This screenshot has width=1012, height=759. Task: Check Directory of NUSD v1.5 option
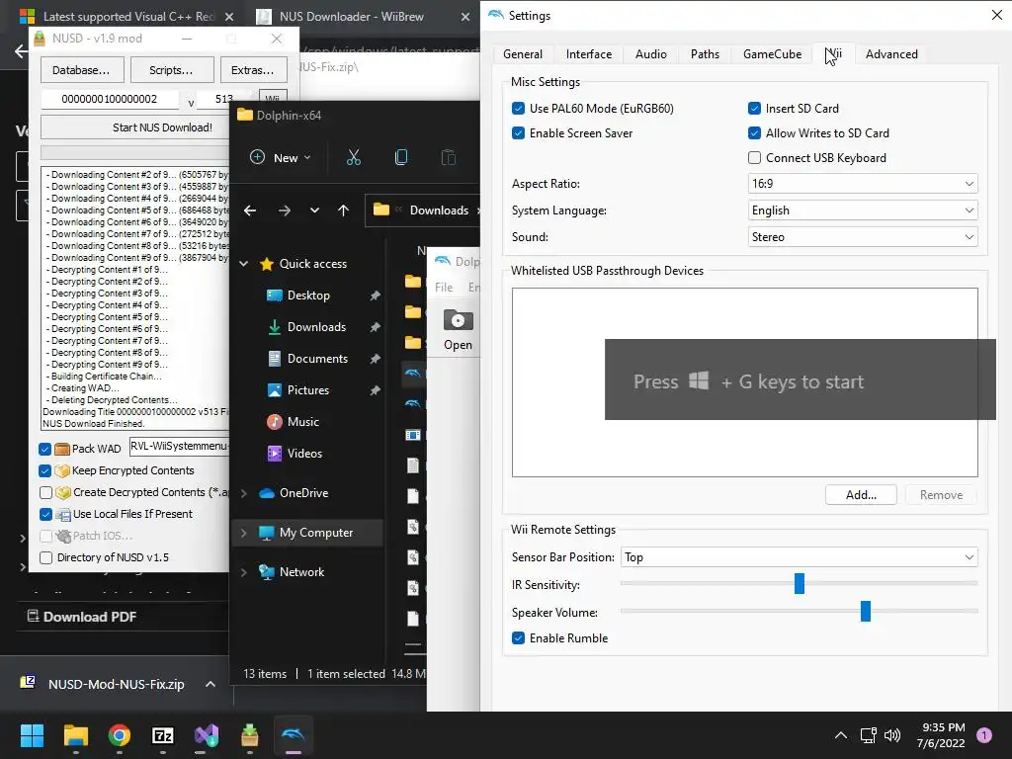45,557
